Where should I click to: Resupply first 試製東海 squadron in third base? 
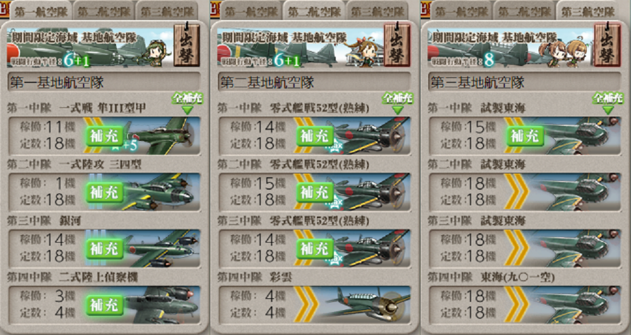tap(525, 137)
